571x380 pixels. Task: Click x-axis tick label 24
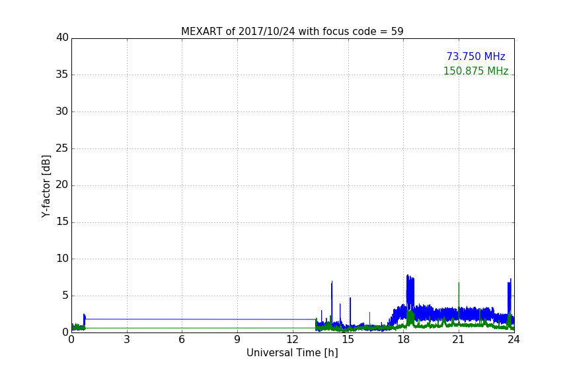[x=514, y=340]
